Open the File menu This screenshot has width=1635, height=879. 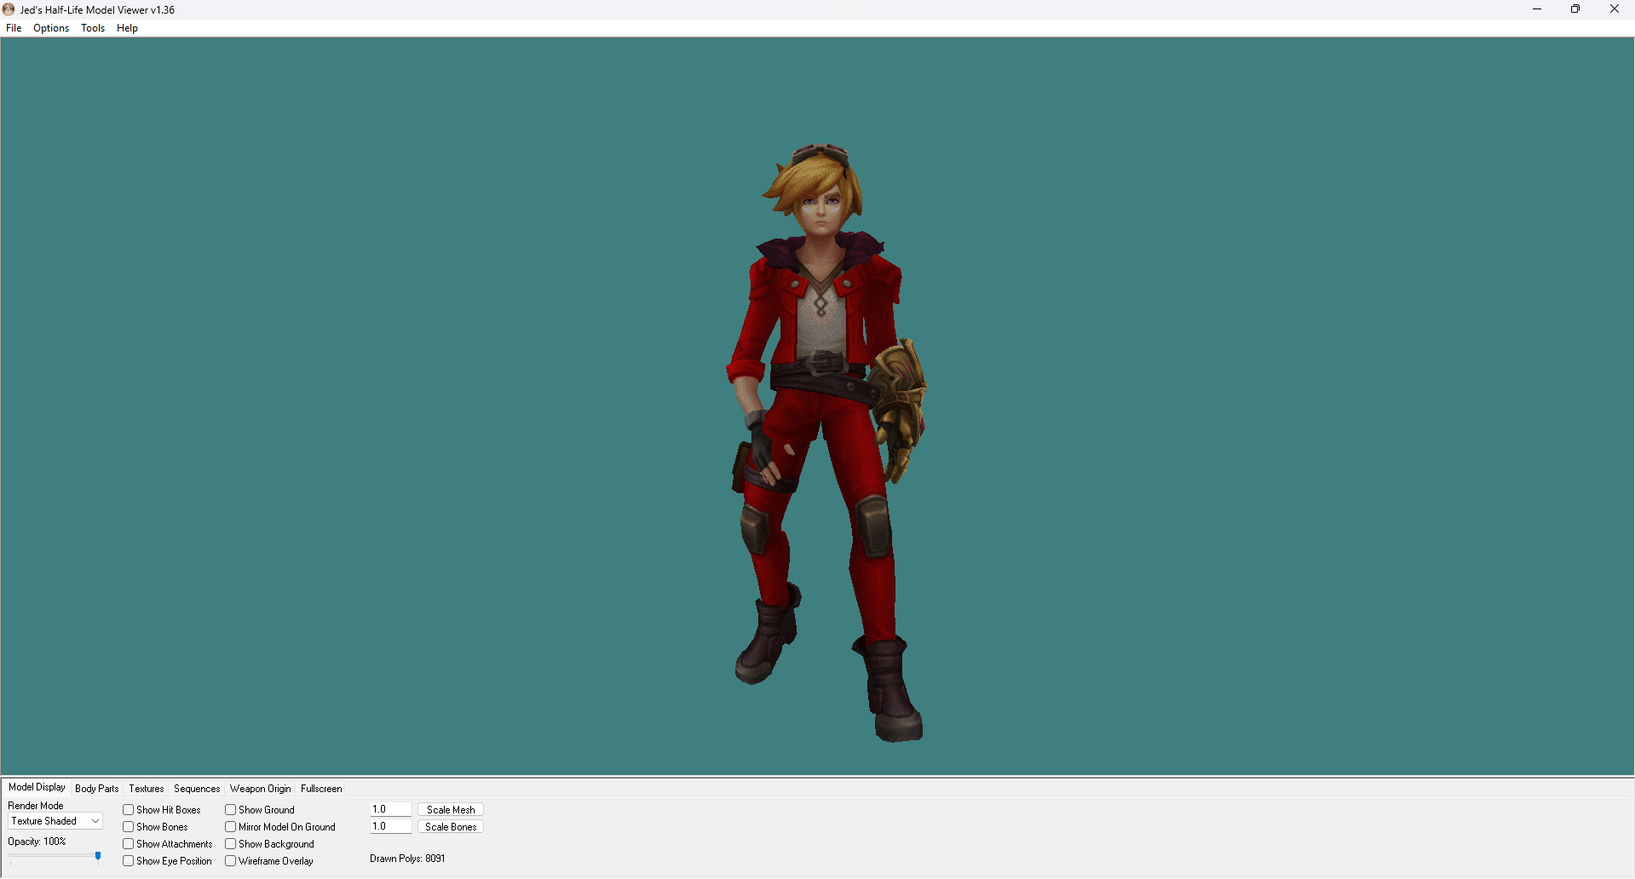pos(14,28)
